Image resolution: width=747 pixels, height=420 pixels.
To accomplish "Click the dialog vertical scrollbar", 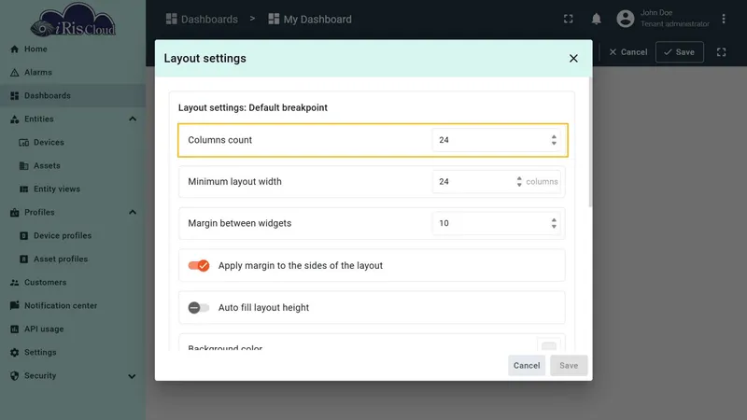I will click(591, 143).
